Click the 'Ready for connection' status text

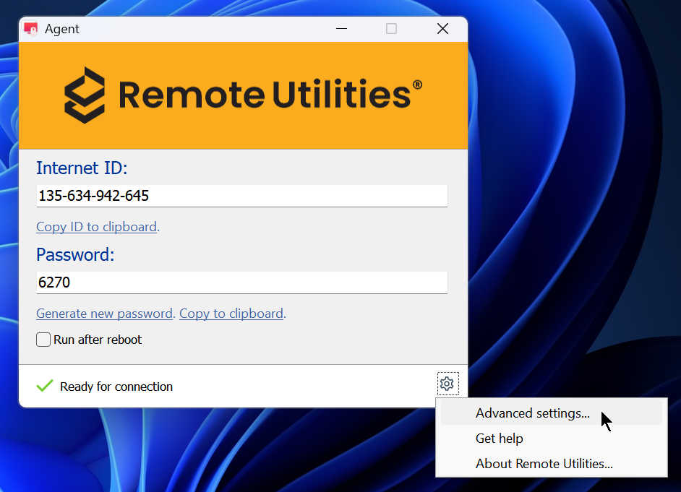pos(116,387)
